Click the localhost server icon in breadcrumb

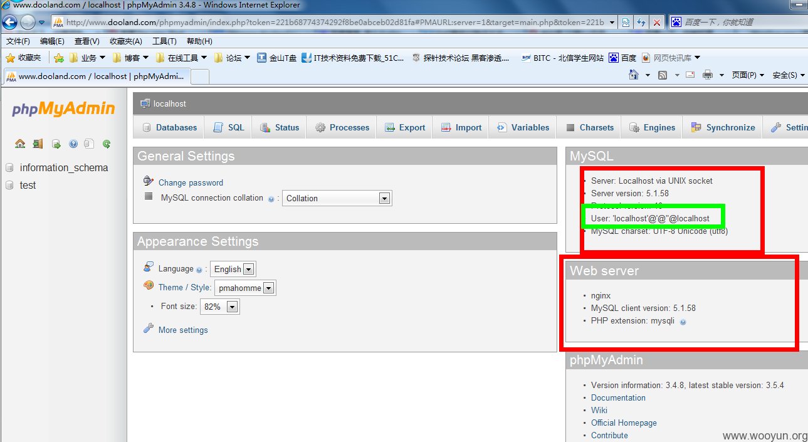(x=145, y=103)
